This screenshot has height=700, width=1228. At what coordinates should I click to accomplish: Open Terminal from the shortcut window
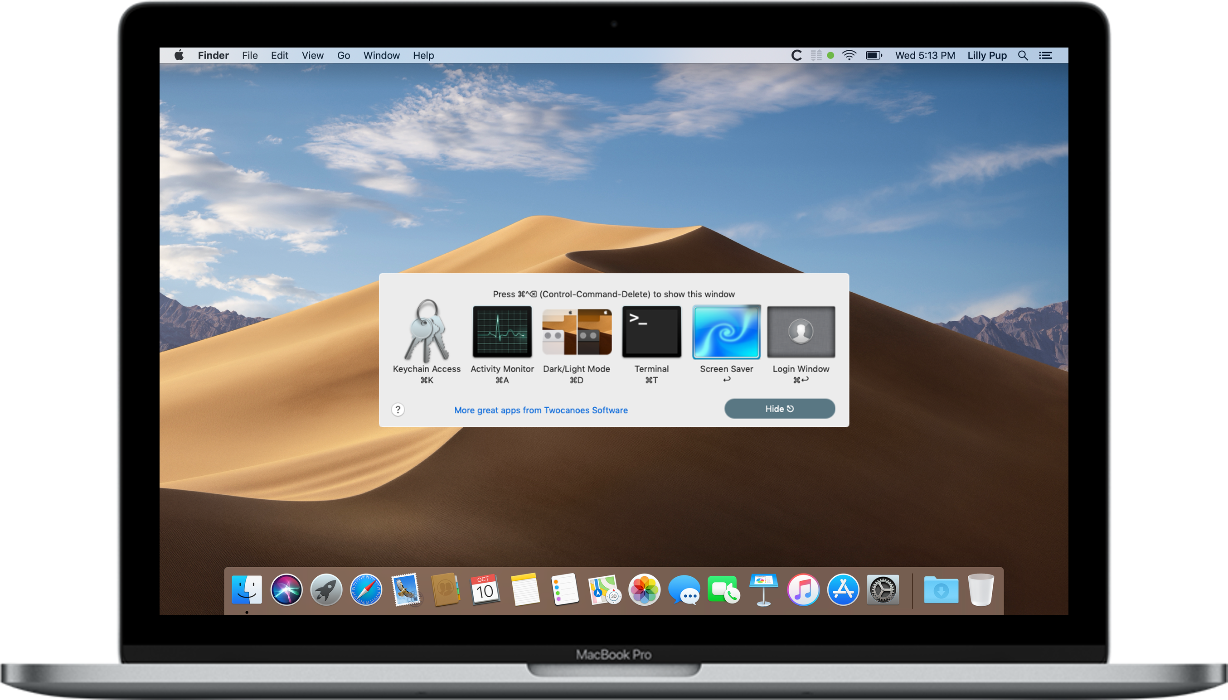(x=651, y=332)
